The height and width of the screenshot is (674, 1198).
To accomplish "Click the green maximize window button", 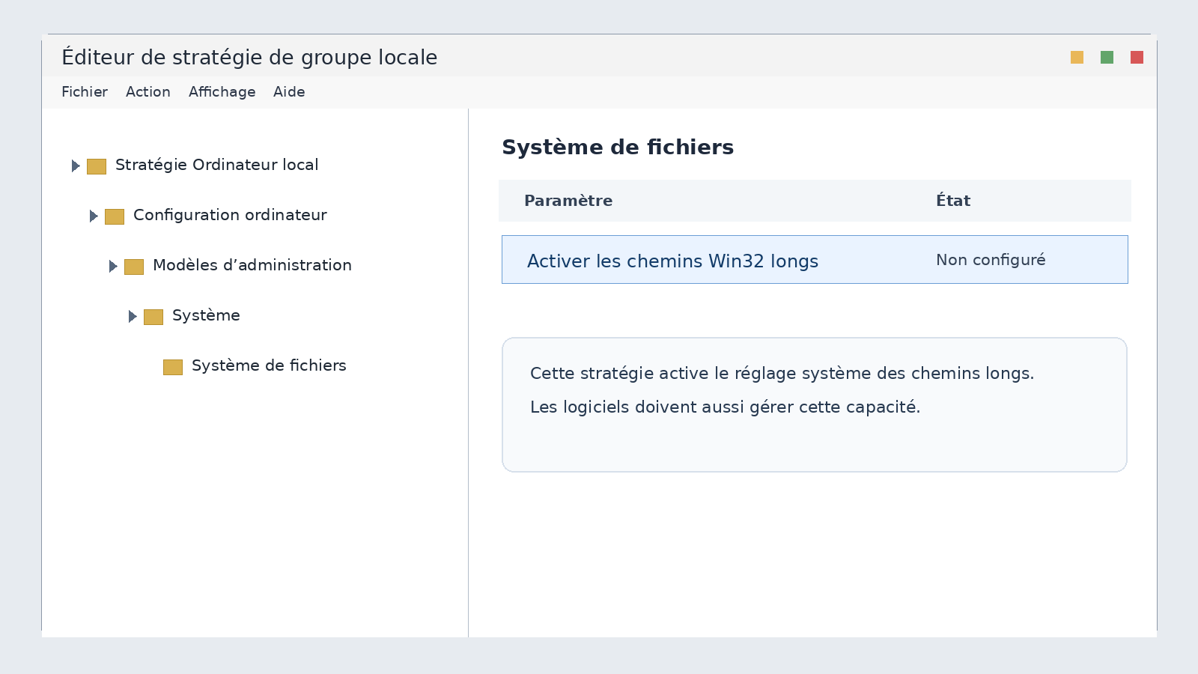I will tap(1107, 58).
